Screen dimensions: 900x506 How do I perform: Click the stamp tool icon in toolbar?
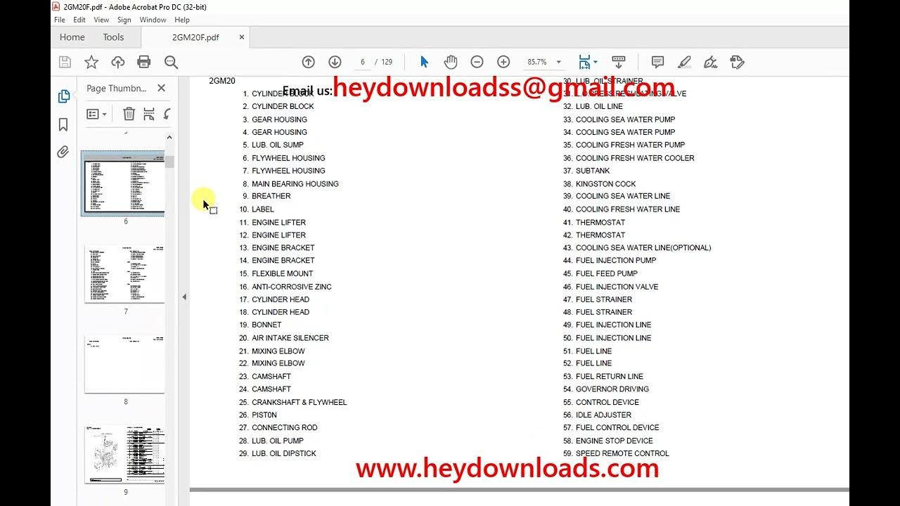pos(737,62)
